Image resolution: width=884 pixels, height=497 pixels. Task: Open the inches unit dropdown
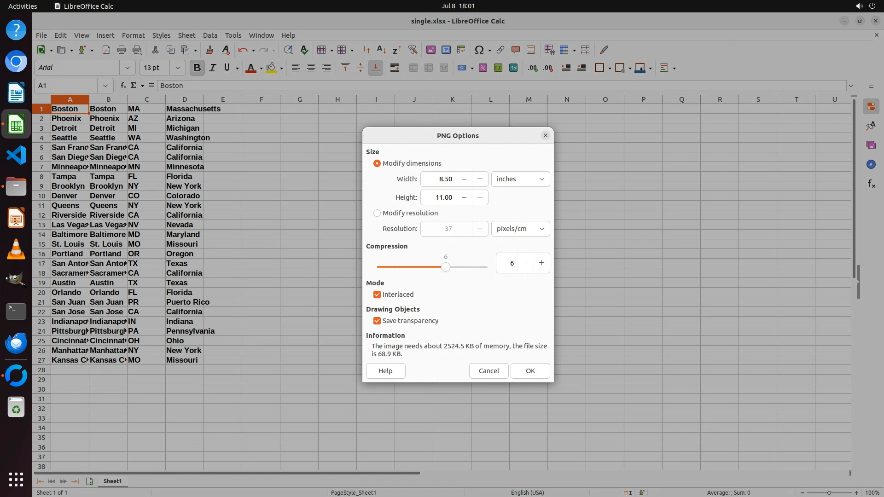coord(520,179)
